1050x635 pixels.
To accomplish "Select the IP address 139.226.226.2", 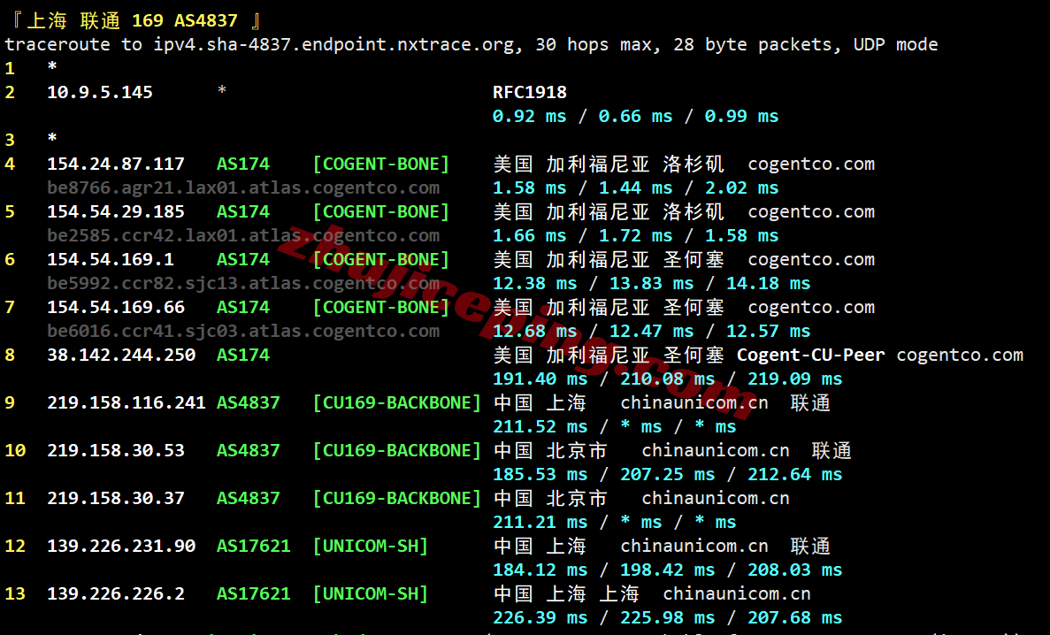I will pyautogui.click(x=116, y=593).
